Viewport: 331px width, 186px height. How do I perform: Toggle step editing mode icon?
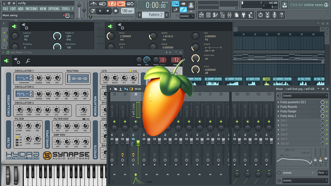point(175,10)
